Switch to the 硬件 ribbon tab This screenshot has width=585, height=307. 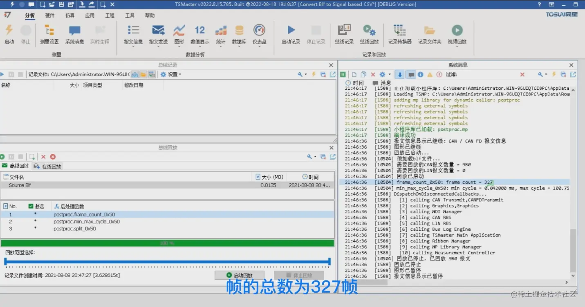coord(50,16)
